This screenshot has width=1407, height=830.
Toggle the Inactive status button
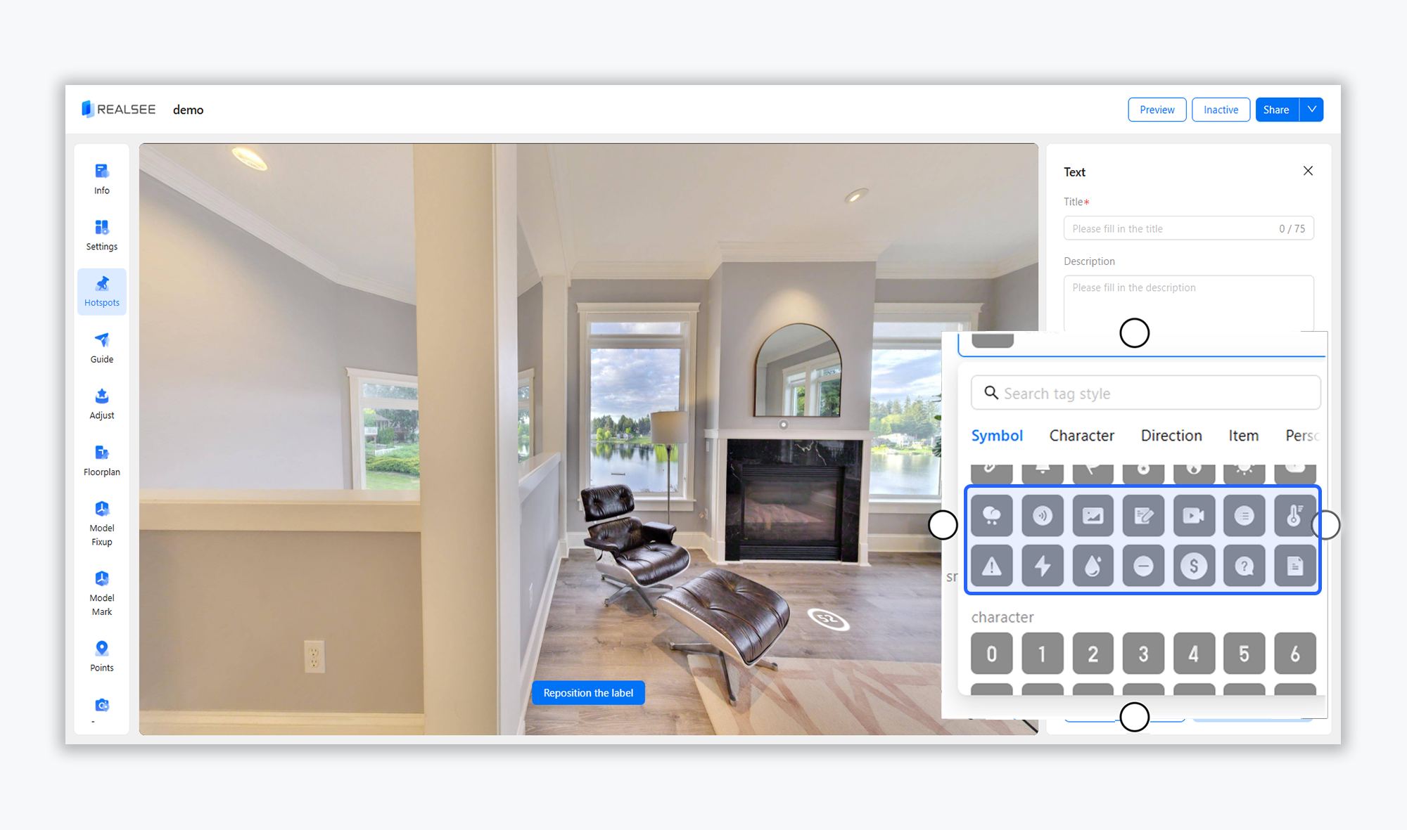1221,110
